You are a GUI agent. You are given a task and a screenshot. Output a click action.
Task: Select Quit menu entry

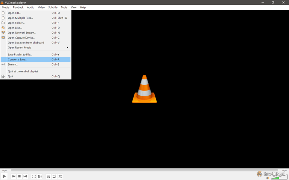tap(36, 76)
